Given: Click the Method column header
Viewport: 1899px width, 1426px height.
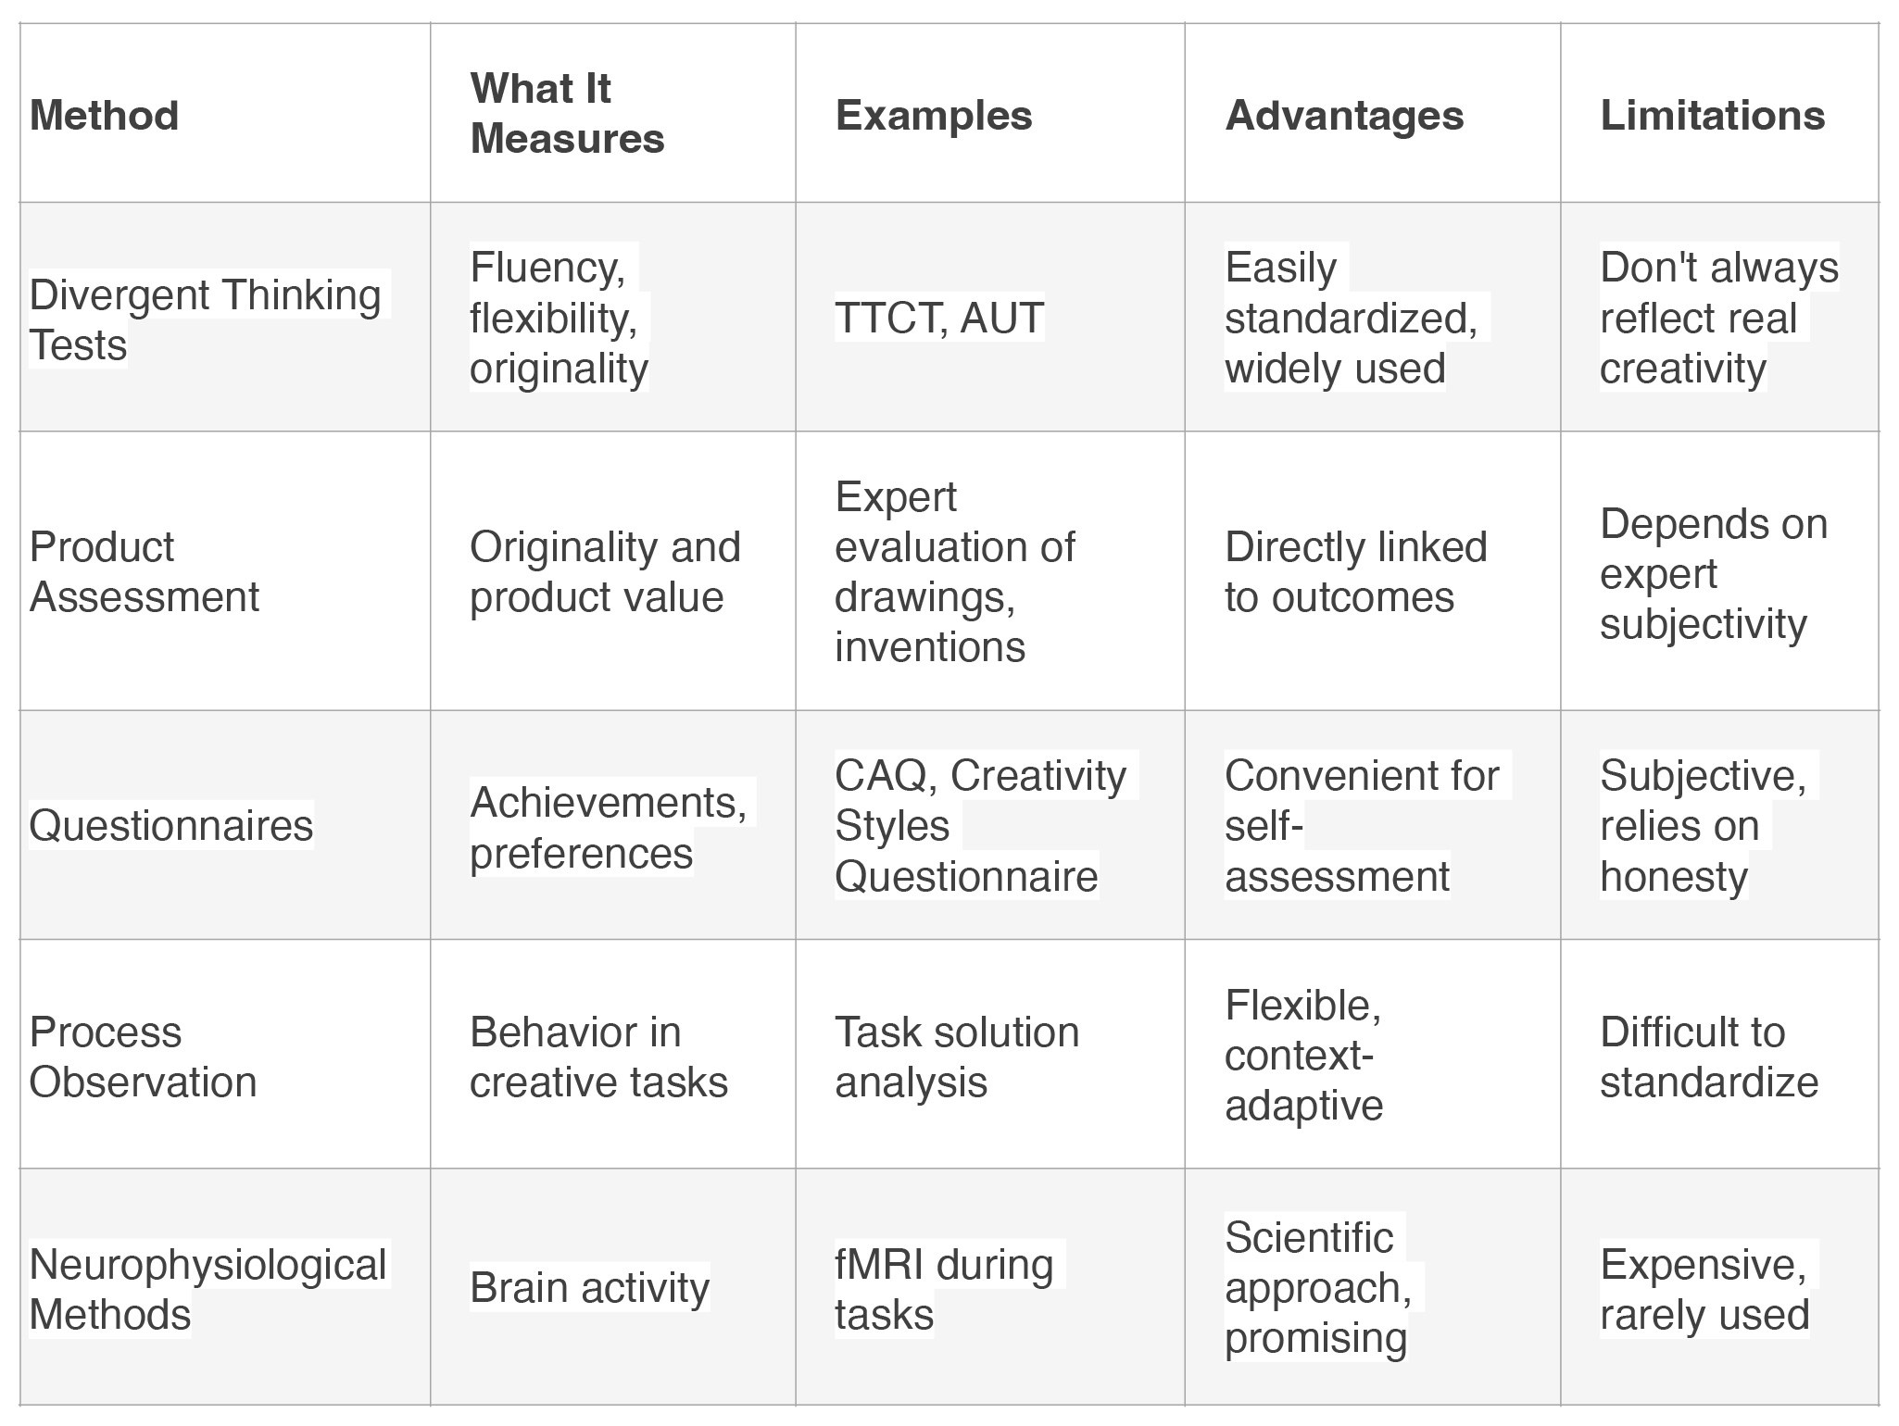Looking at the screenshot, I should [225, 113].
